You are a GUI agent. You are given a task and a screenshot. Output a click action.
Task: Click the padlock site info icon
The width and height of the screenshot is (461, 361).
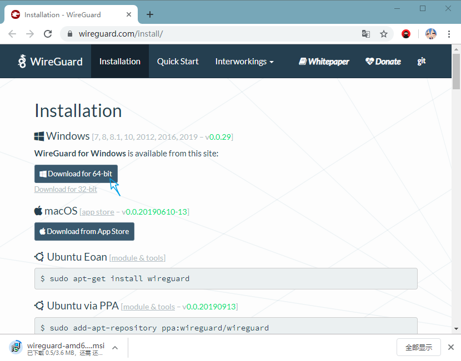(x=69, y=34)
